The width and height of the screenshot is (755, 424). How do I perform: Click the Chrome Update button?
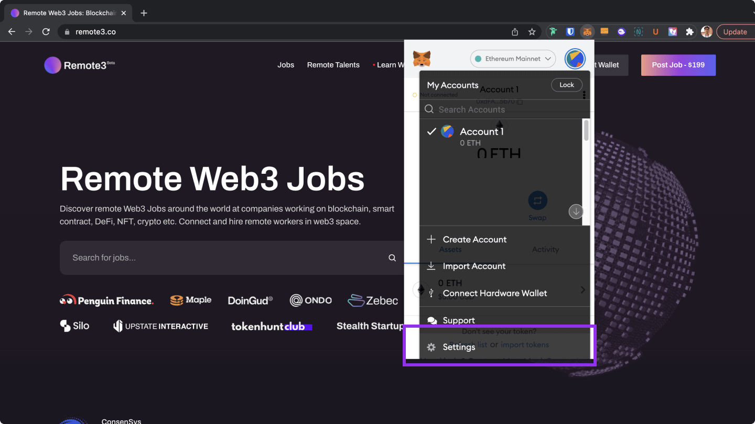pyautogui.click(x=735, y=32)
